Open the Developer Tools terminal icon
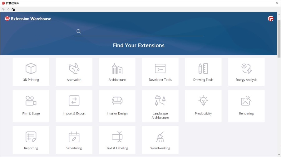Screen dimensions: 281x157 click(160, 68)
